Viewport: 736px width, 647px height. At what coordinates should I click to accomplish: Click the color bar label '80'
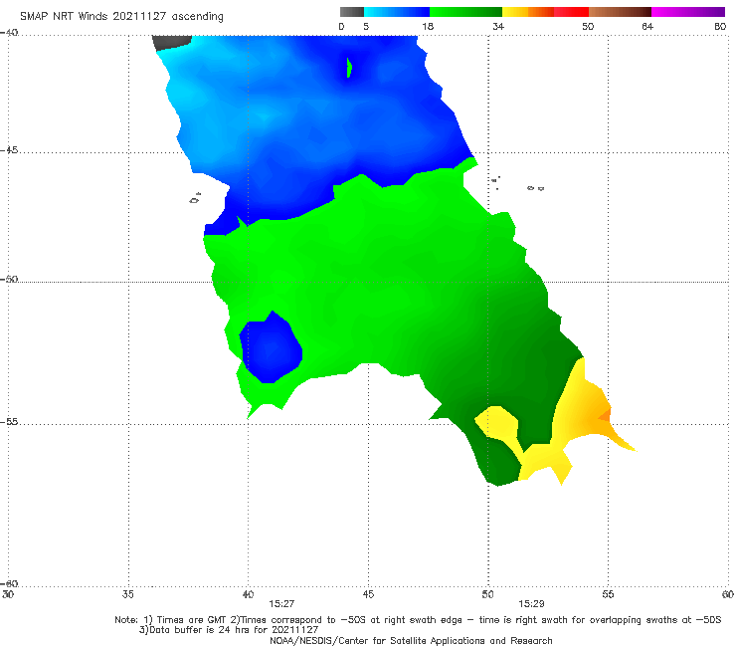(720, 26)
